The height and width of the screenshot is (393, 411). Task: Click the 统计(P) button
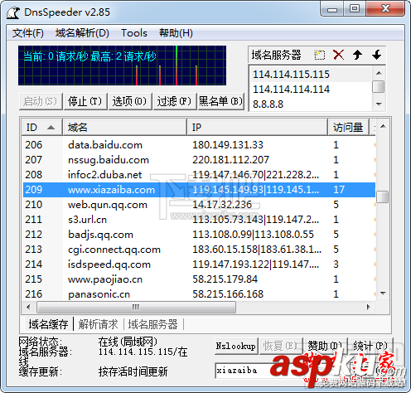pos(370,346)
